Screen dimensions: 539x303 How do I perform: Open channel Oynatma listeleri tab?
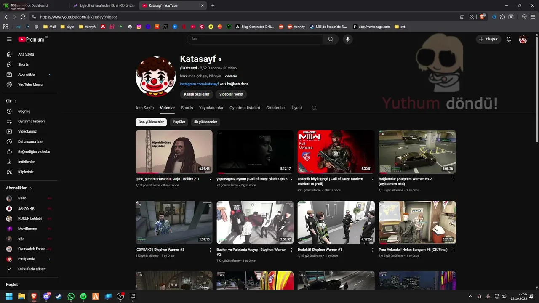[245, 108]
